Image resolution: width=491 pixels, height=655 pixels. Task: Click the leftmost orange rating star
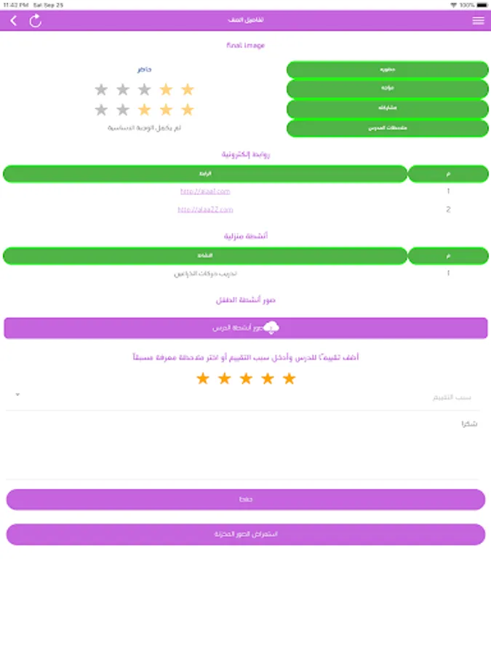(x=203, y=378)
